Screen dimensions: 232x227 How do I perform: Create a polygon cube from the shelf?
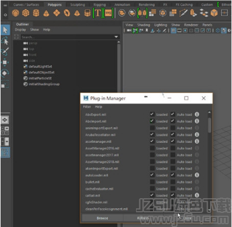26,13
